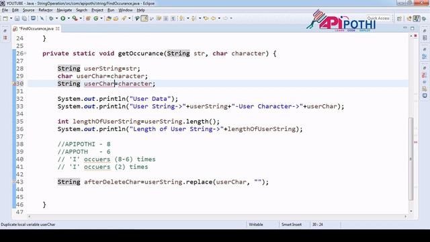Screen dimensions: 430x242
Task: Open dropdown arrow beside Next Annotation
Action: [188, 18]
